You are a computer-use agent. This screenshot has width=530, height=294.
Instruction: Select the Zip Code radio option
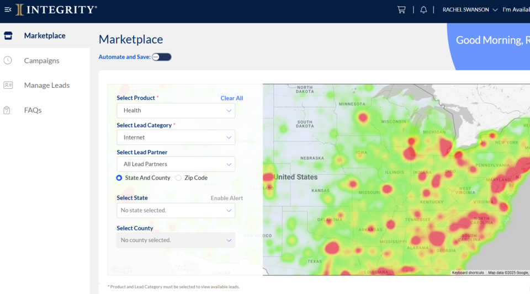click(178, 178)
